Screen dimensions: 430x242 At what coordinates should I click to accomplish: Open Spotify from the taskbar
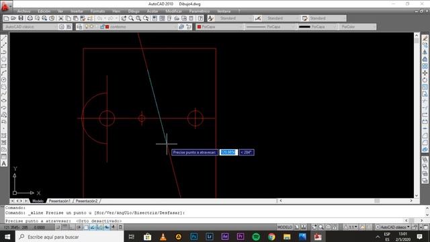tap(256, 237)
